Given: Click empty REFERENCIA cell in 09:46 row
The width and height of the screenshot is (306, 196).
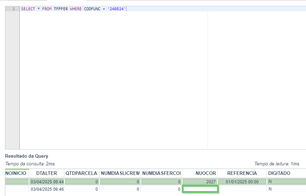Looking at the screenshot, I should pyautogui.click(x=242, y=189).
